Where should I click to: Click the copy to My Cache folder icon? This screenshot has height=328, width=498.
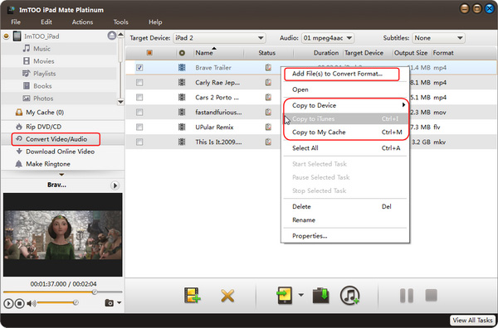320,296
